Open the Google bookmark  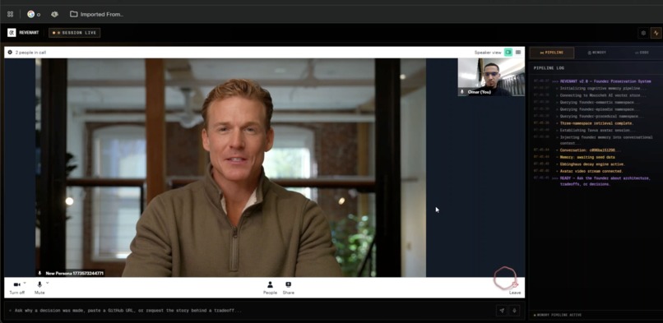coord(34,14)
